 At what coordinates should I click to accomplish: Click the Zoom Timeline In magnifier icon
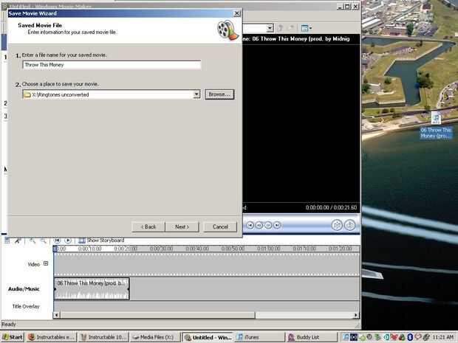pos(32,240)
